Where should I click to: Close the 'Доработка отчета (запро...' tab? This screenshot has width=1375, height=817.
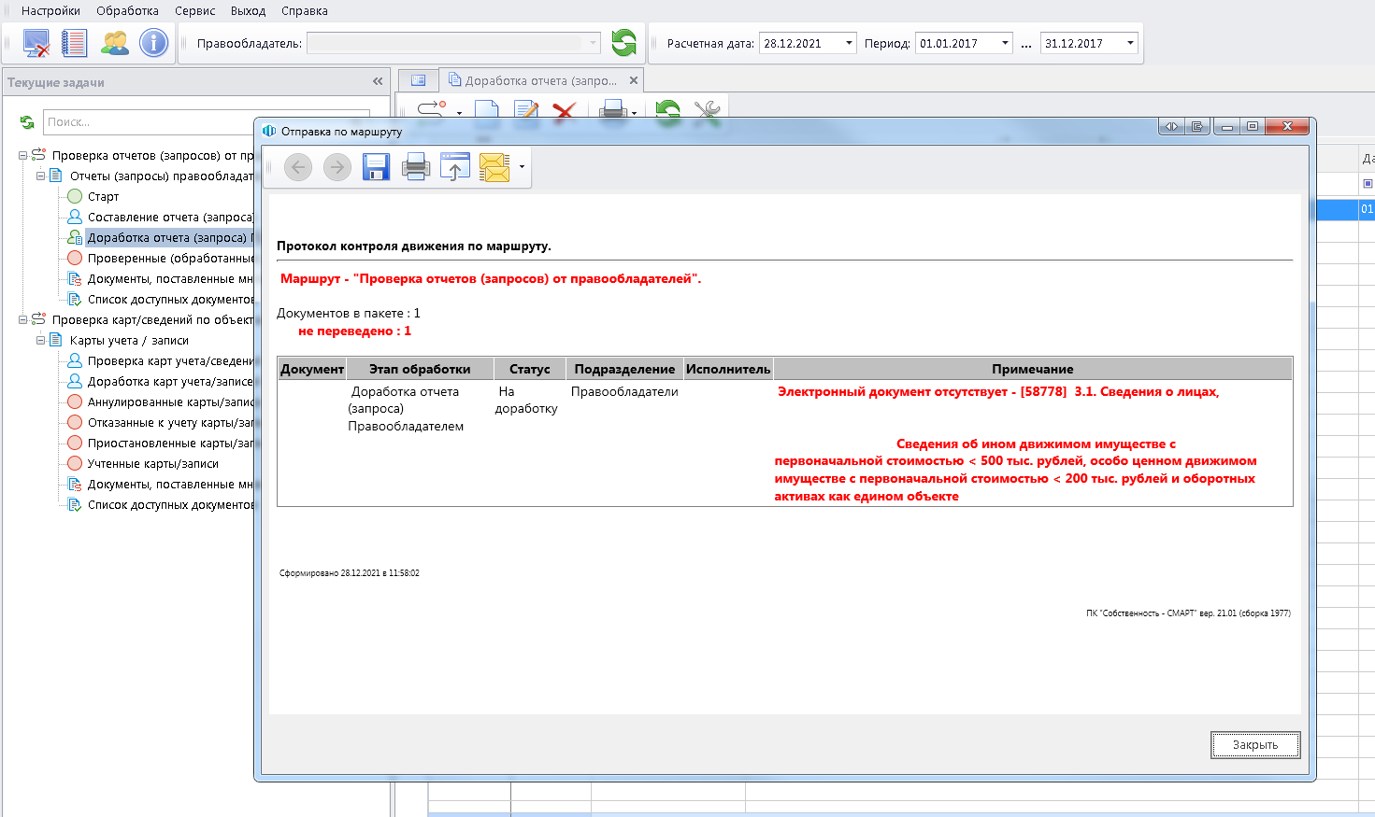pyautogui.click(x=634, y=80)
